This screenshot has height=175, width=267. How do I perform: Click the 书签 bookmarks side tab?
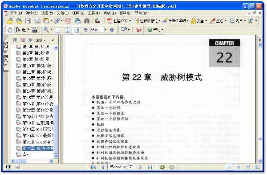6,45
